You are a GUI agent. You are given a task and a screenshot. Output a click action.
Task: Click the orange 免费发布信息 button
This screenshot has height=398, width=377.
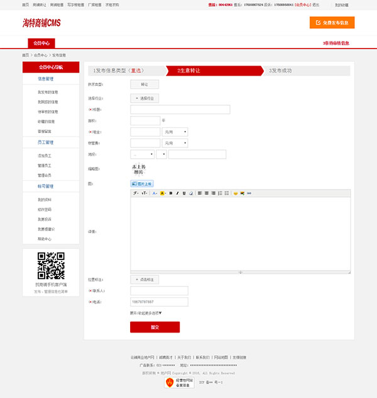coord(332,23)
